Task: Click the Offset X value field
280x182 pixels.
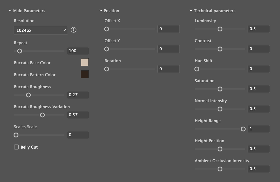Action: point(168,29)
